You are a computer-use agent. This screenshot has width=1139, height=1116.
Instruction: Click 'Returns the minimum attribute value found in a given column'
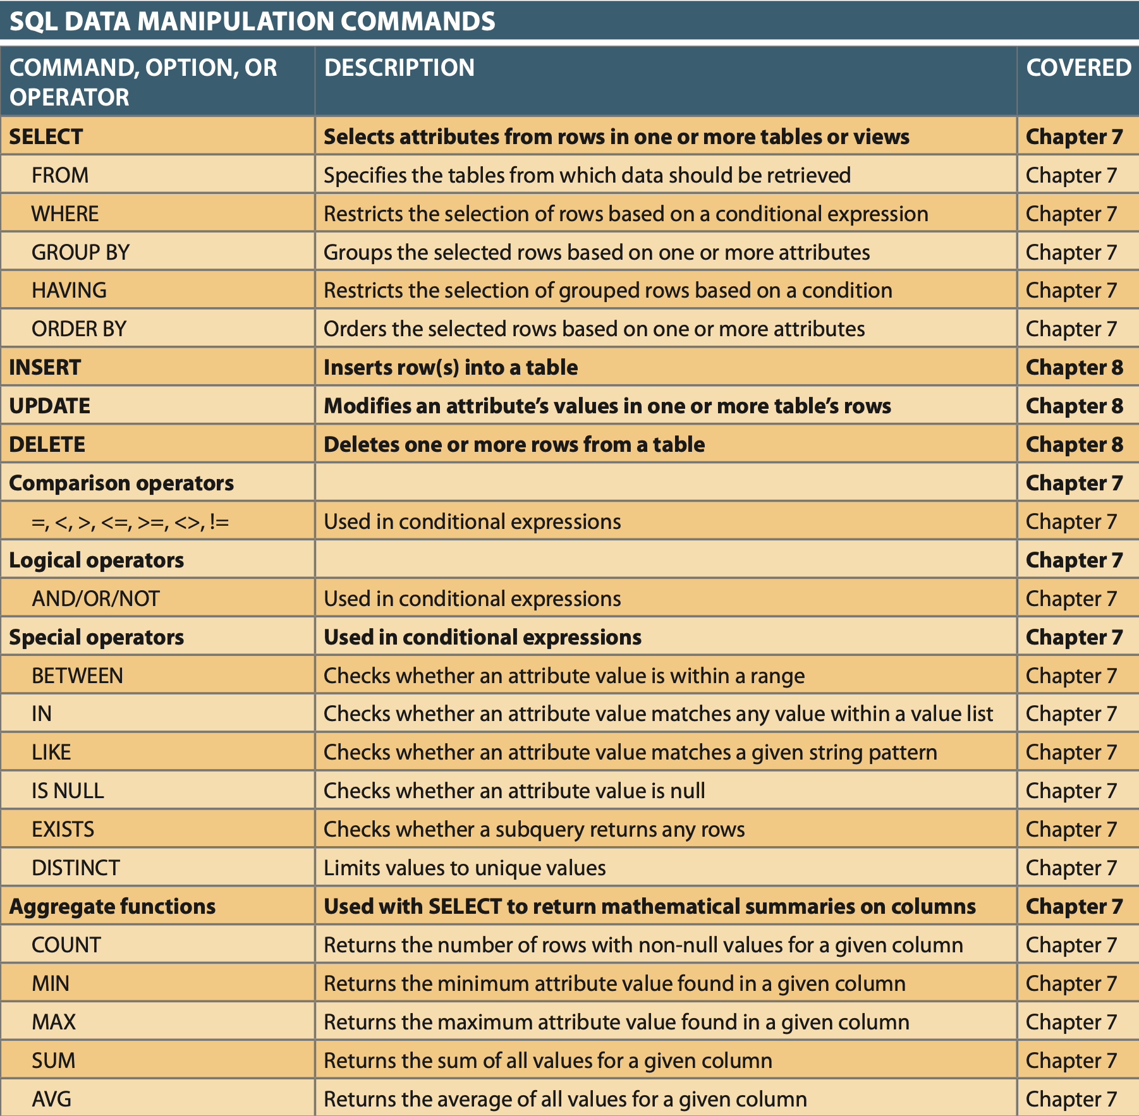point(614,983)
